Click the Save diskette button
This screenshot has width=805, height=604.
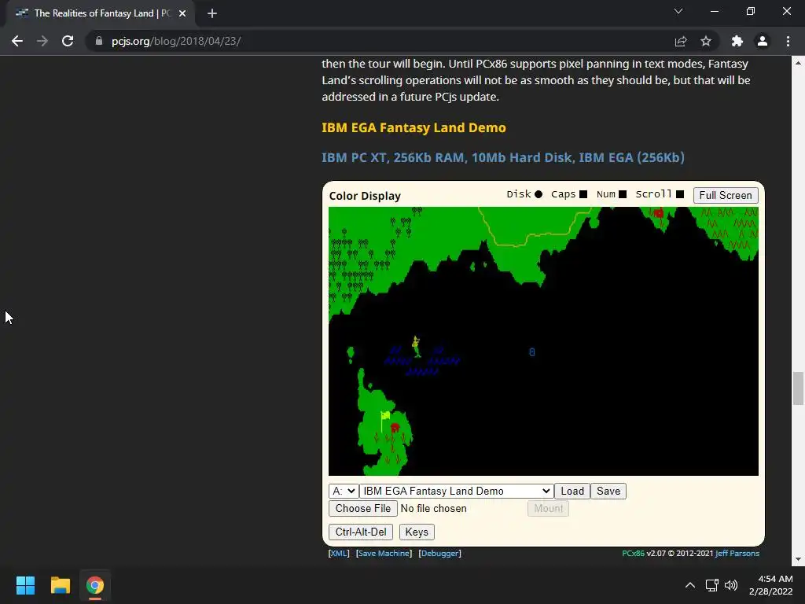pos(608,491)
